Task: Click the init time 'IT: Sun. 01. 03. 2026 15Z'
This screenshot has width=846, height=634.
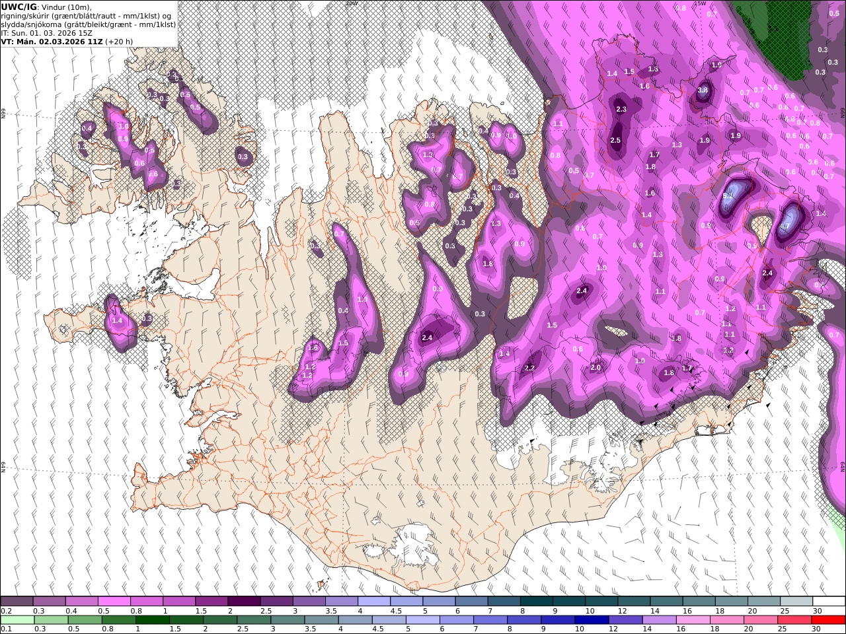Action: click(46, 32)
